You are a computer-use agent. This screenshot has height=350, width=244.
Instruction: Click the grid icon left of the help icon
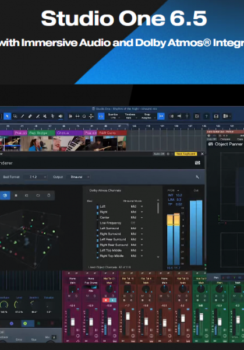(197, 116)
